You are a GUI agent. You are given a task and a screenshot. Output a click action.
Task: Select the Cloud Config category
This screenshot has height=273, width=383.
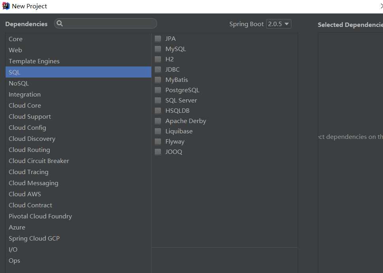(x=79, y=127)
